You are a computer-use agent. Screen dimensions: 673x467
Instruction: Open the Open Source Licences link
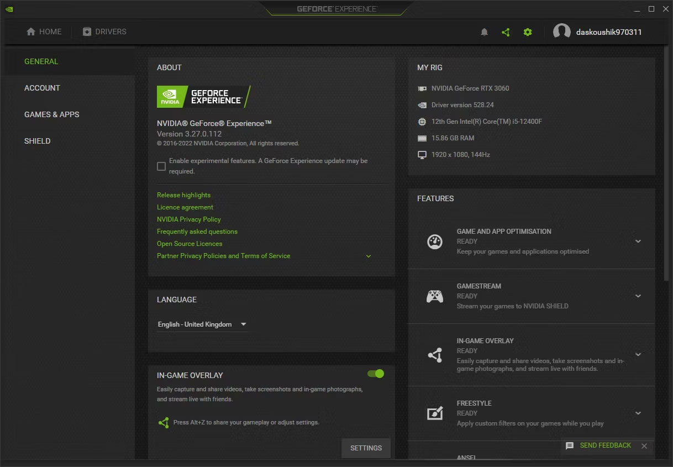pyautogui.click(x=190, y=244)
